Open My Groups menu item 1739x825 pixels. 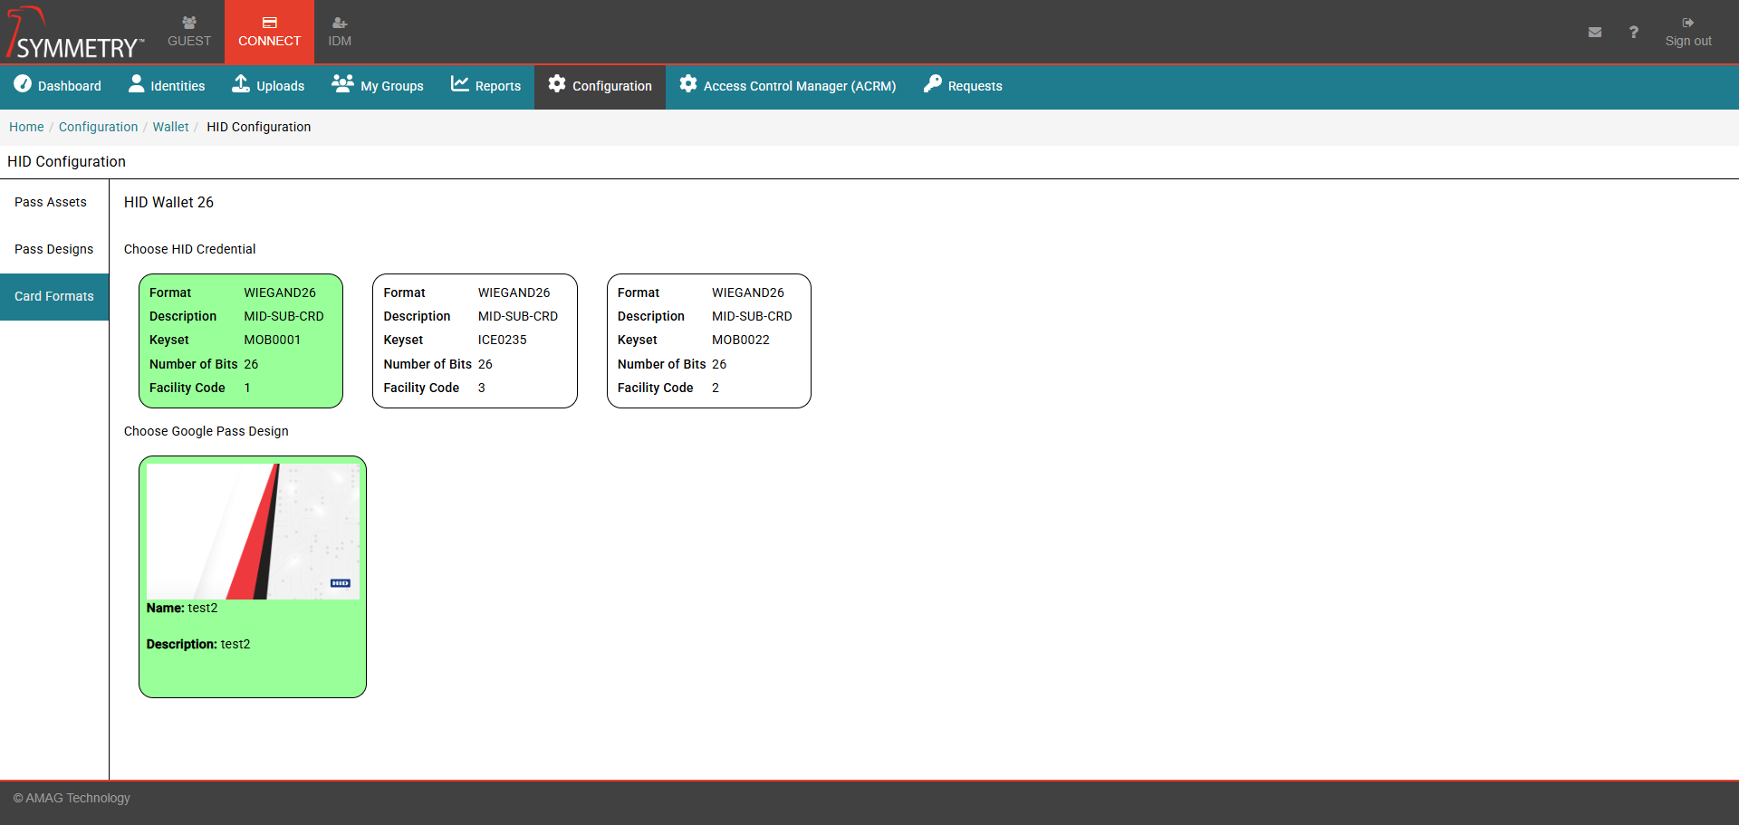click(378, 86)
